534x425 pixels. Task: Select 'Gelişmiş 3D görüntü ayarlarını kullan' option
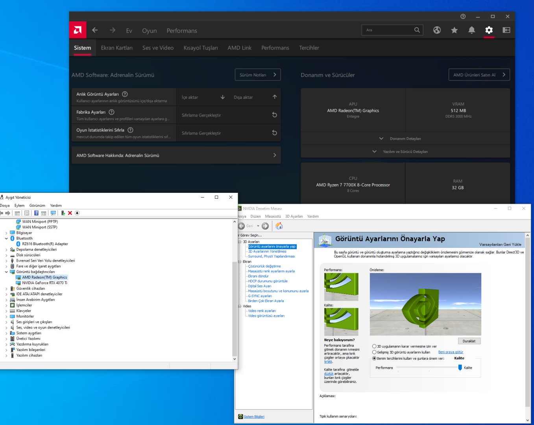pyautogui.click(x=374, y=352)
